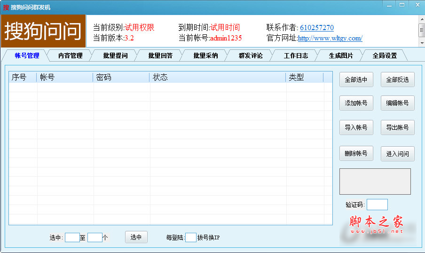This screenshot has width=425, height=253.
Task: Click the red 搜 title bar icon
Action: click(x=6, y=8)
